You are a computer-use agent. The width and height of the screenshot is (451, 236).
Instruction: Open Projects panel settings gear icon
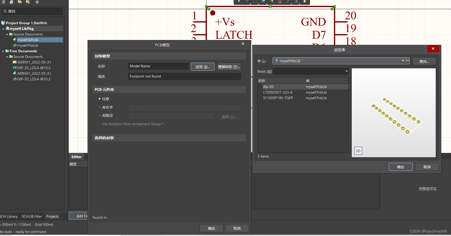coord(37,2)
